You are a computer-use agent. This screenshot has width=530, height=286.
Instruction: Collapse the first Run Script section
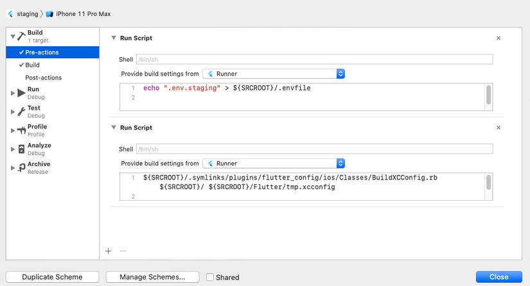114,38
